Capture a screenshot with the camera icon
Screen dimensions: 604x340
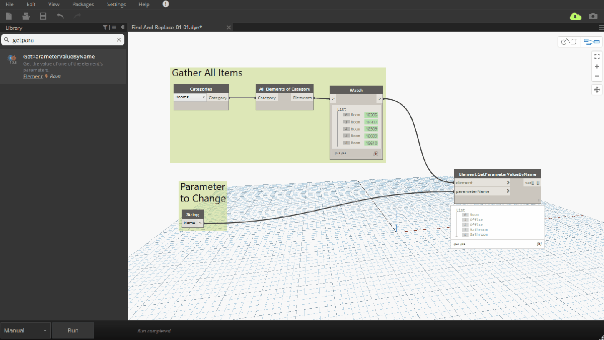[x=593, y=17]
